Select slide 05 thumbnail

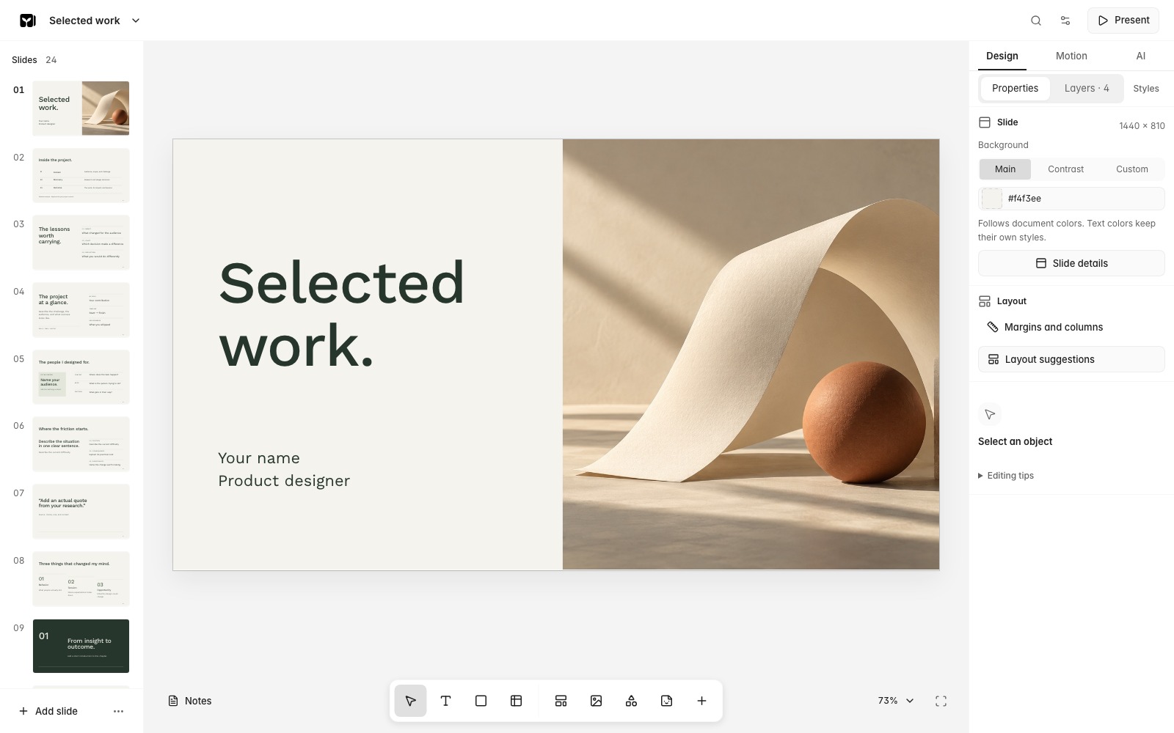(x=81, y=377)
